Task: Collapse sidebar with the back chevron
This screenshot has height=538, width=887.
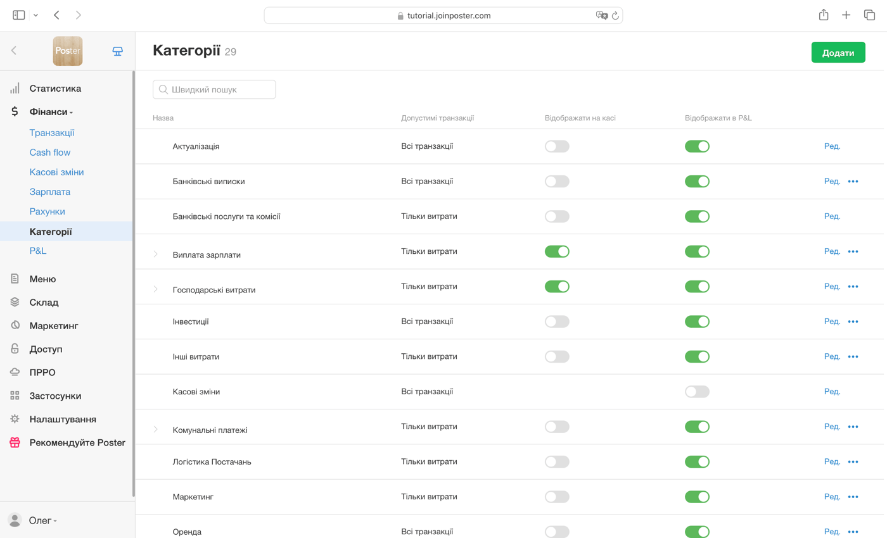Action: click(14, 51)
